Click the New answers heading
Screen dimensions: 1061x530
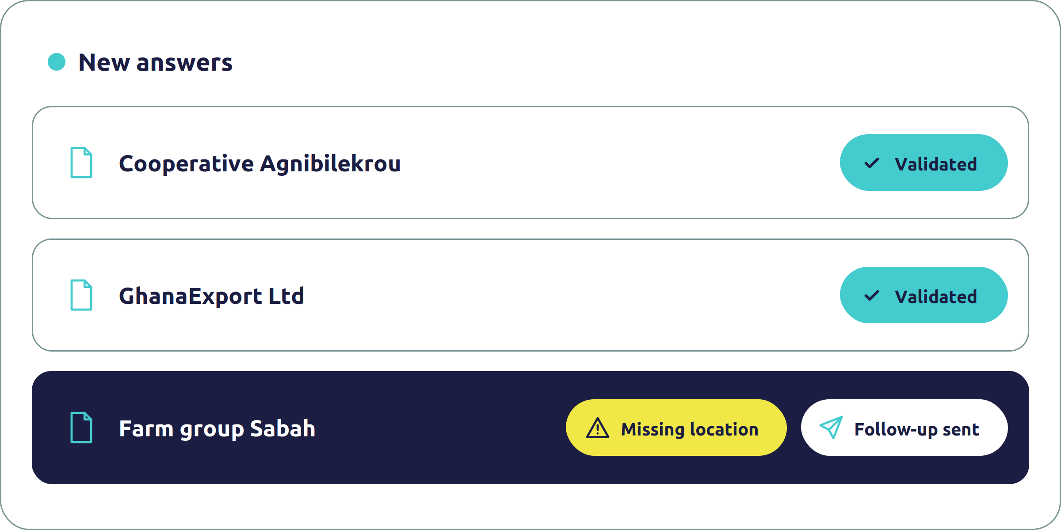tap(155, 62)
